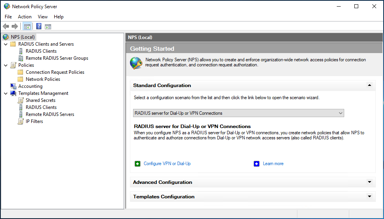This screenshot has width=384, height=219.
Task: Select the IP Filters label
Action: pyautogui.click(x=34, y=121)
